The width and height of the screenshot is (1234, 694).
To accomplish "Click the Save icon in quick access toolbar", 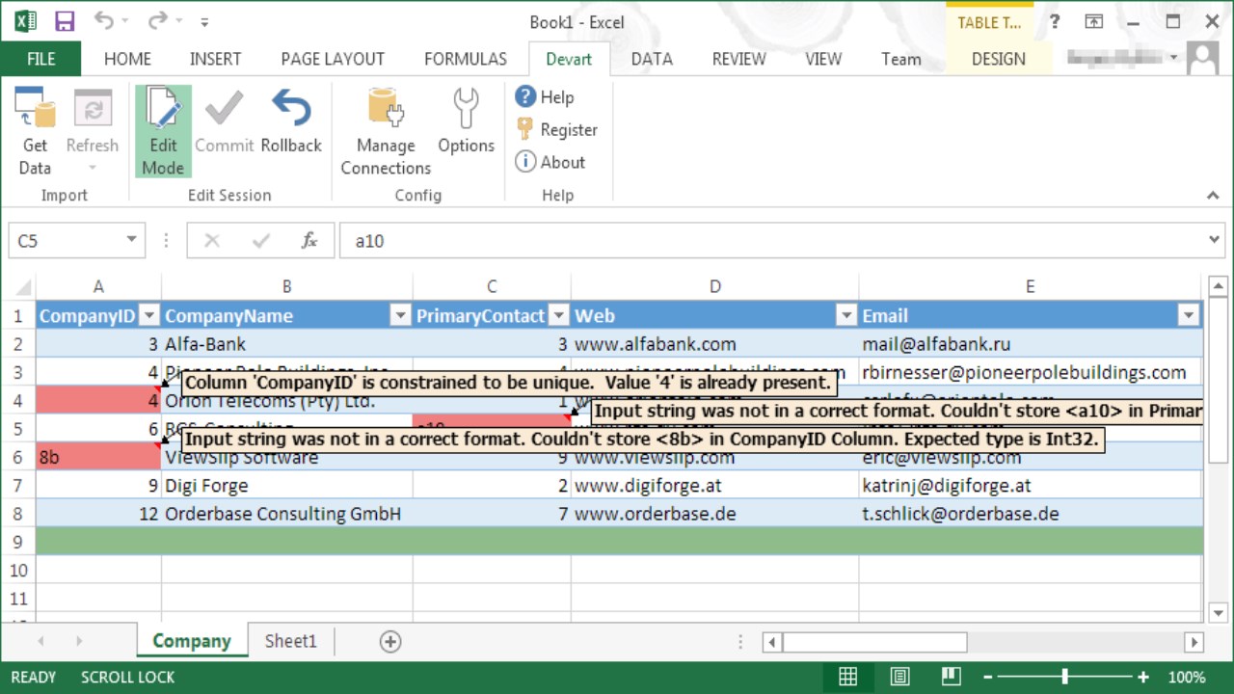I will 65,21.
